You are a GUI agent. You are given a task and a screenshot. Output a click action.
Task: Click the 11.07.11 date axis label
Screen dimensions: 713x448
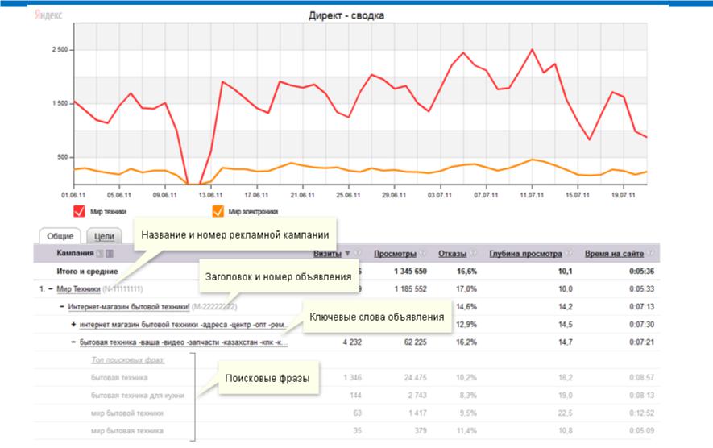[532, 195]
